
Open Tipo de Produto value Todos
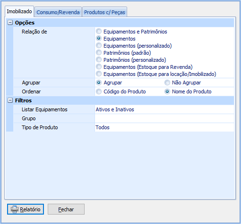click(164, 127)
